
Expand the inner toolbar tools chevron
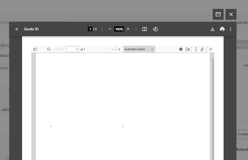coord(210,49)
